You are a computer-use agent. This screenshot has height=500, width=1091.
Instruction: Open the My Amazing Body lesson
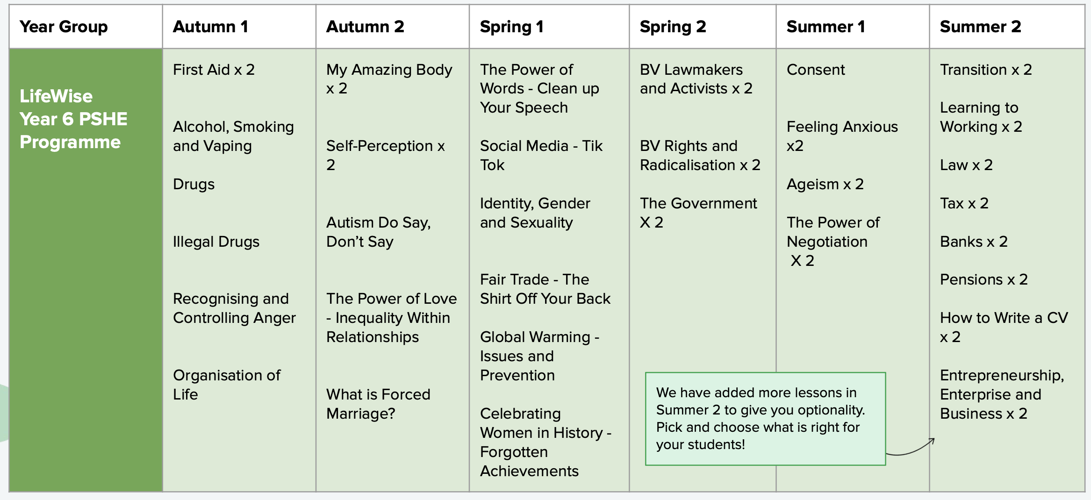pos(389,79)
